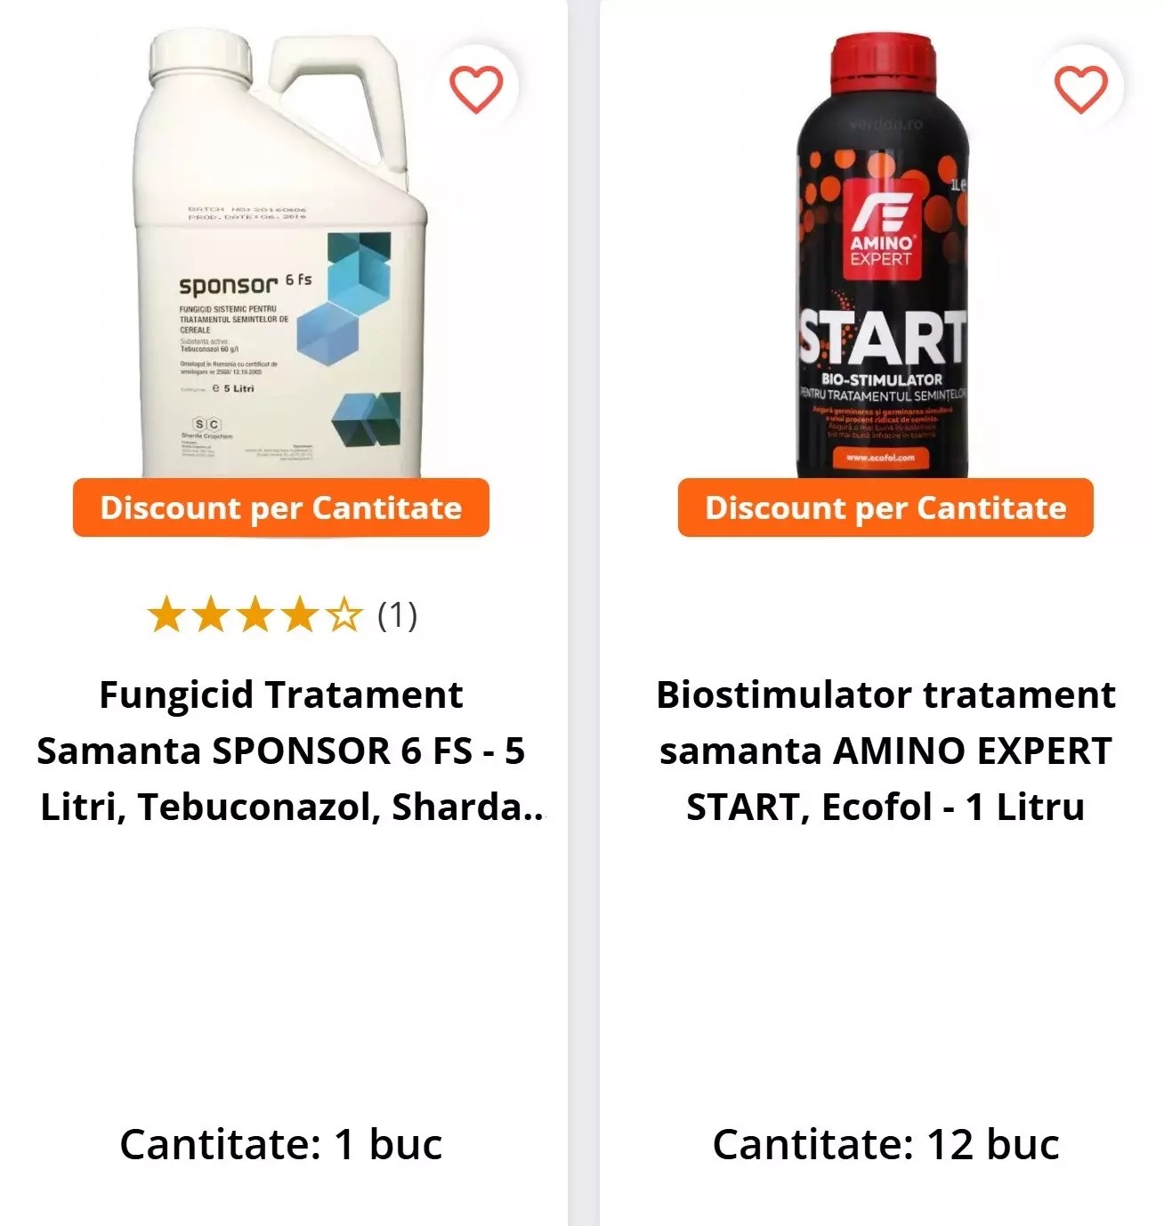Click the first gold rating star
1164x1226 pixels.
coord(166,615)
